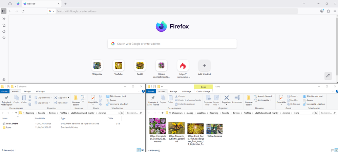
Task: Click Sélectionner tout in the Icons window
Action: pyautogui.click(x=313, y=96)
